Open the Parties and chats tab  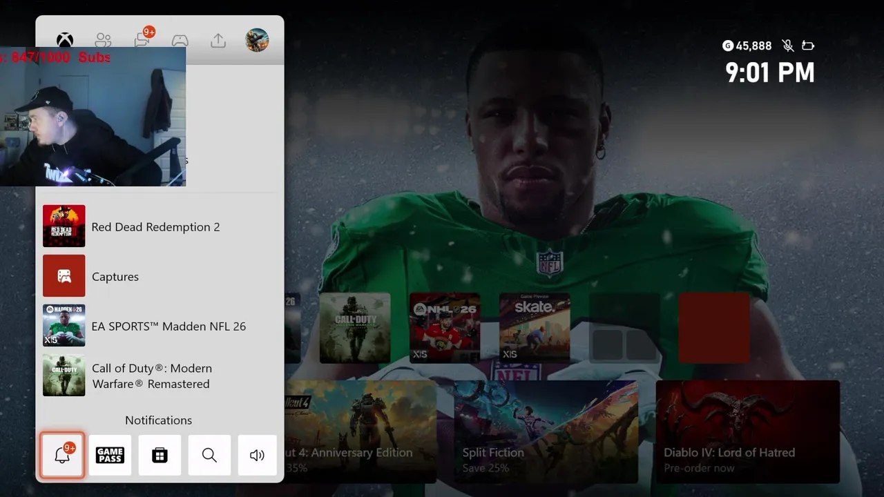point(143,39)
